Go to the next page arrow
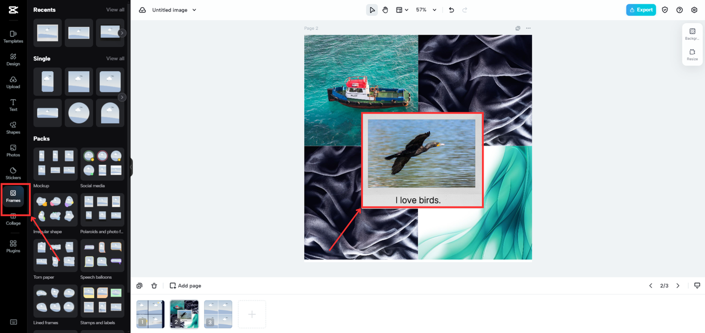This screenshot has width=705, height=333. pos(678,286)
